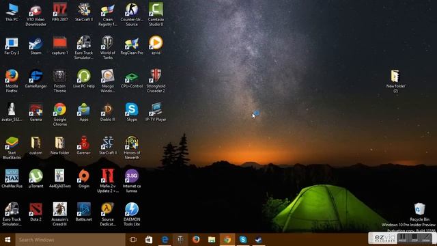The width and height of the screenshot is (437, 246).
Task: Select the FIFA 2007 desktop icon
Action: (60, 12)
